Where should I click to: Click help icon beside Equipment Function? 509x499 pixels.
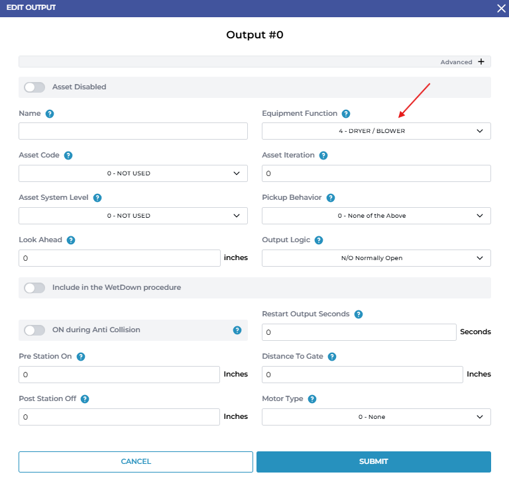click(x=346, y=113)
